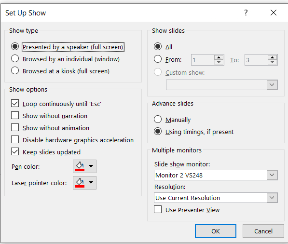Image resolution: width=288 pixels, height=244 pixels.
Task: Increase the To slide number
Action: coord(273,57)
